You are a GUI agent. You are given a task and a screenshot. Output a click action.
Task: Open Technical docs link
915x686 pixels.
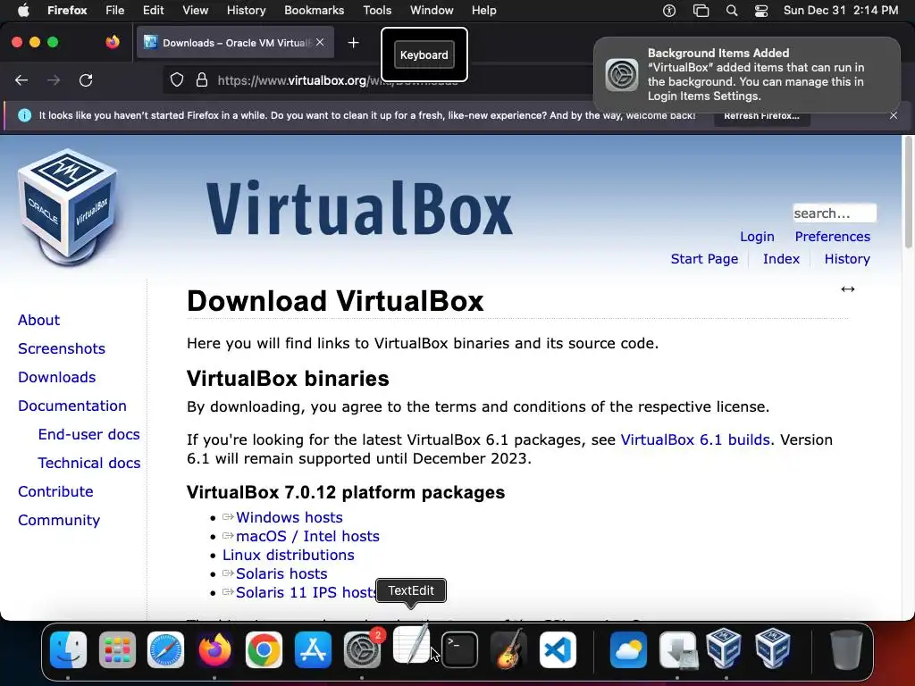tap(88, 464)
